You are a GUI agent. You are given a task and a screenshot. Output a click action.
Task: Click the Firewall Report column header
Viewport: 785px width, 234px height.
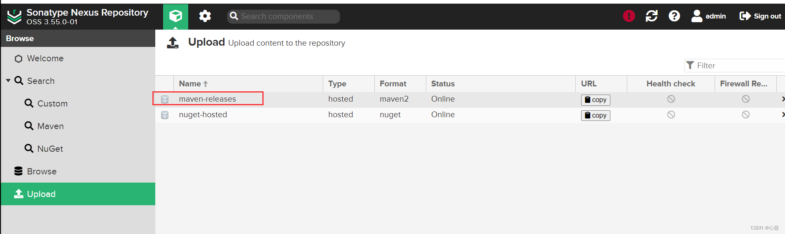click(x=745, y=84)
